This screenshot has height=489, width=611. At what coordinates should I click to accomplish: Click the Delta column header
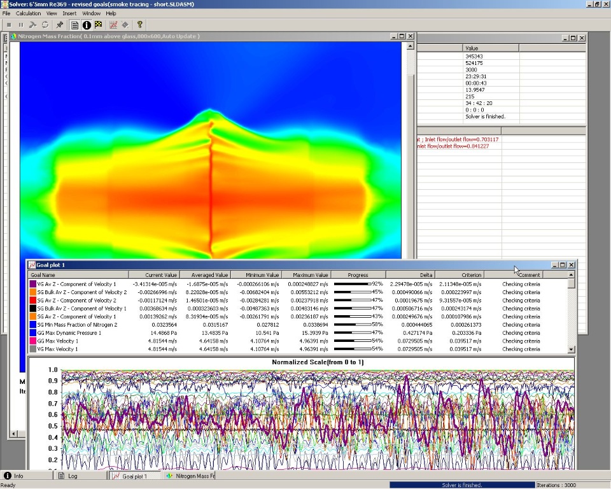click(x=411, y=275)
